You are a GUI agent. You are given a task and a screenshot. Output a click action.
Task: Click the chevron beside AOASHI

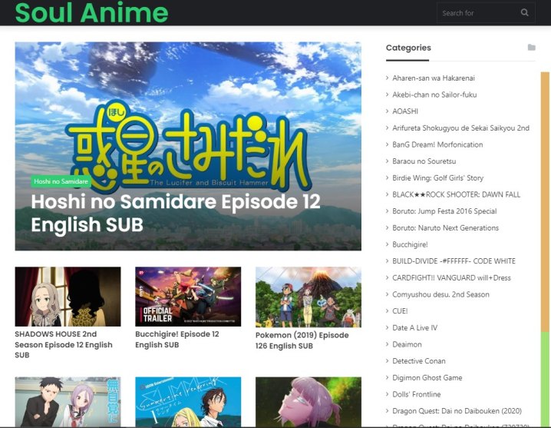[x=387, y=111]
